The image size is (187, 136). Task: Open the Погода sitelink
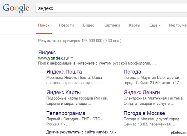(132, 72)
